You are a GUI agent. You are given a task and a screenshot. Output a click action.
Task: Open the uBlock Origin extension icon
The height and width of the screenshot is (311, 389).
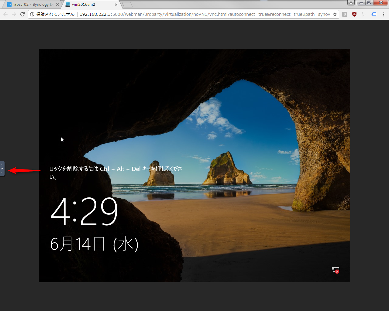click(354, 14)
